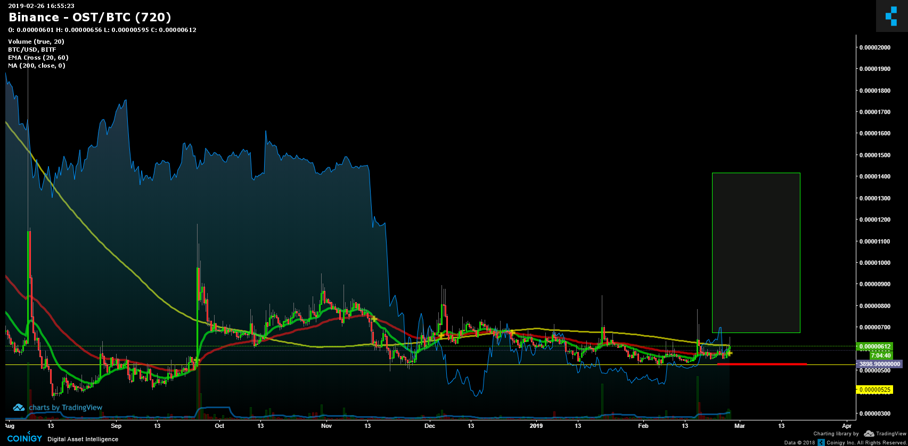Click the OHLC values line under the title
This screenshot has height=446, width=908.
[102, 30]
